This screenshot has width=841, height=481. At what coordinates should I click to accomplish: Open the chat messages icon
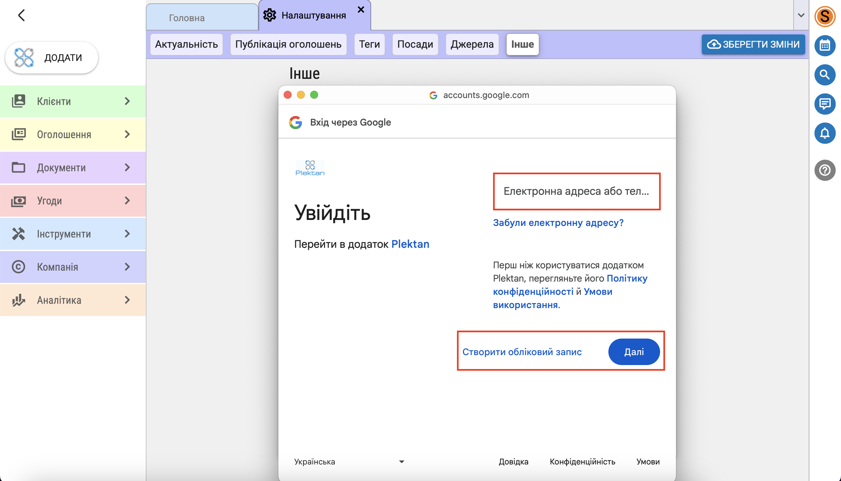[x=824, y=104]
